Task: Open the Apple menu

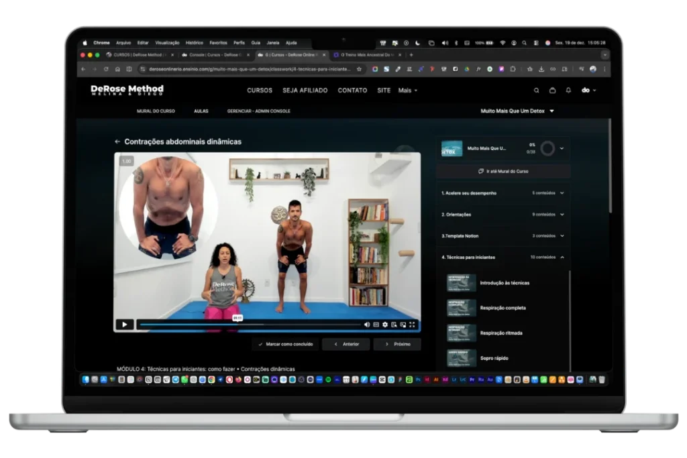Action: click(x=85, y=43)
